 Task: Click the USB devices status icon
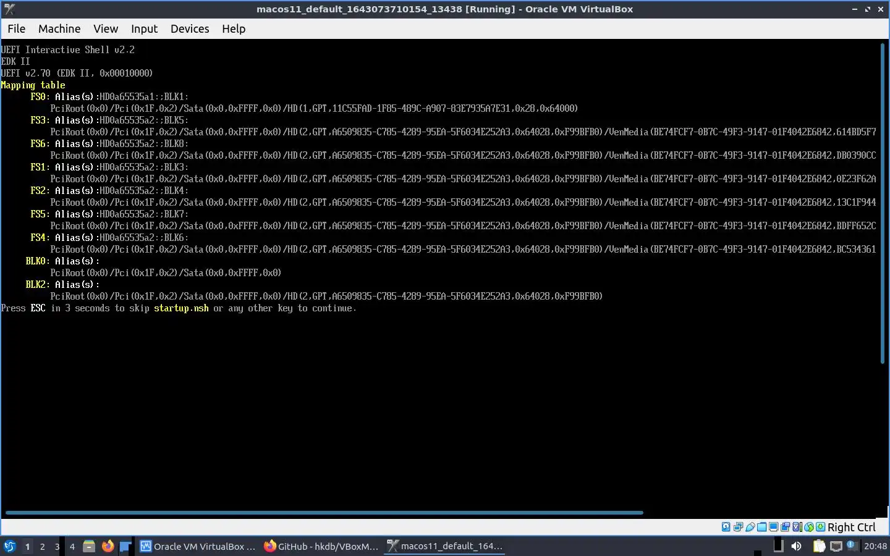pyautogui.click(x=750, y=527)
